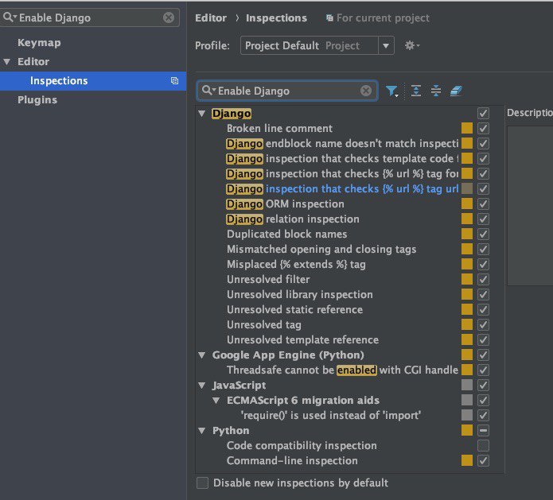
Task: Click the Editor breadcrumb link
Action: [211, 18]
